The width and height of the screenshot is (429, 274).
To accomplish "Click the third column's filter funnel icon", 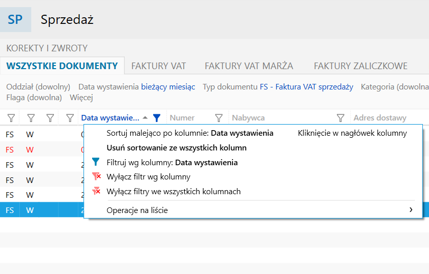I will click(50, 118).
